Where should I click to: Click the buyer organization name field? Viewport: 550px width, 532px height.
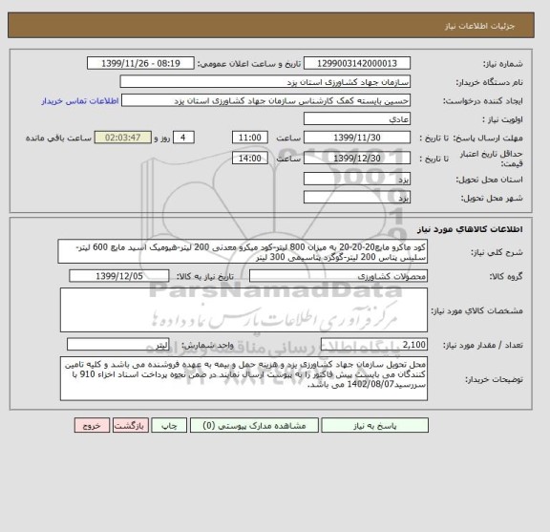click(x=264, y=82)
